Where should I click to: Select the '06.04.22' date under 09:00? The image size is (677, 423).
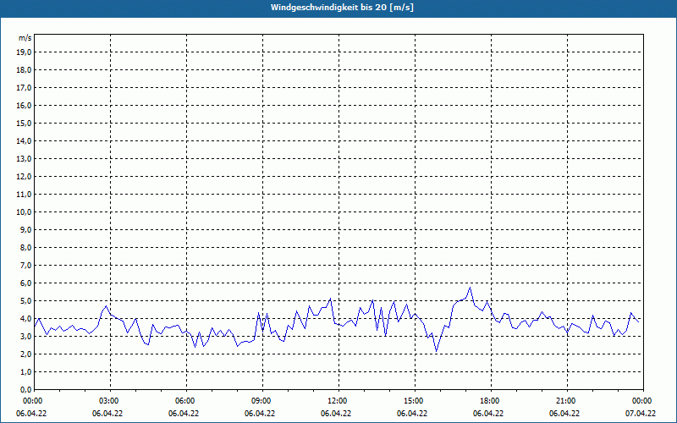click(x=260, y=413)
